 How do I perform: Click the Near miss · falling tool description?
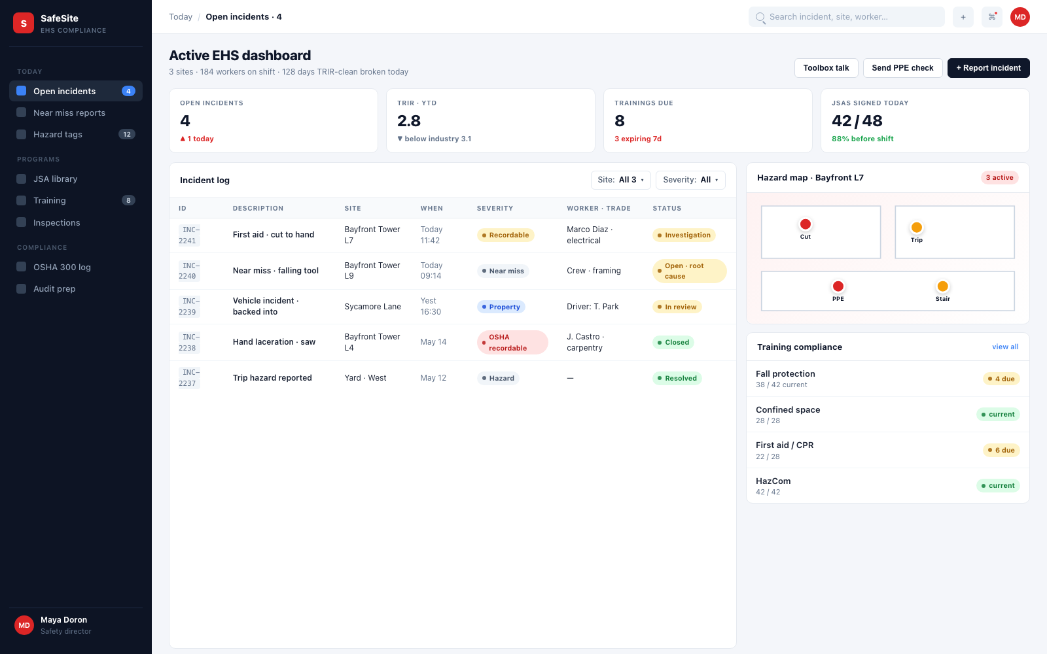pos(275,271)
